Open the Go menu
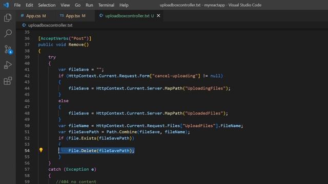Screen dimensions: 328x184 77,5
